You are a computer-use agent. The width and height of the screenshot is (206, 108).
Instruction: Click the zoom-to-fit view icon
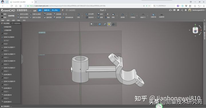(x=96, y=24)
